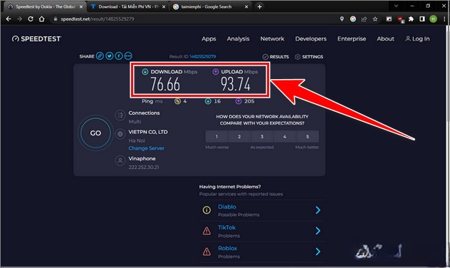Screen dimensions: 450x268
Task: Share result on Facebook icon
Action: (x=119, y=56)
